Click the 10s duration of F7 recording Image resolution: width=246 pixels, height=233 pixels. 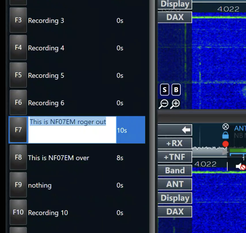[x=122, y=131]
